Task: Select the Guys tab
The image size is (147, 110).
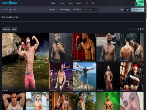Action: click(10, 10)
